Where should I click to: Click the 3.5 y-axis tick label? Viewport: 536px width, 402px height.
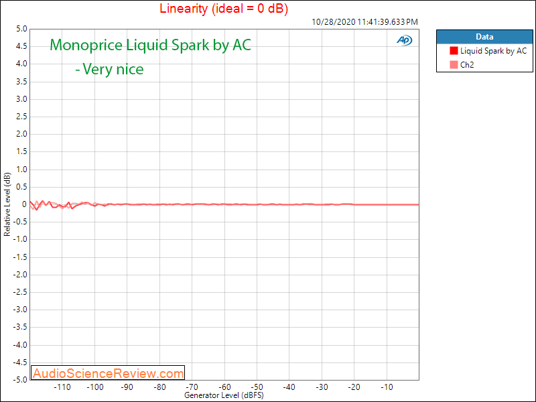(x=21, y=82)
